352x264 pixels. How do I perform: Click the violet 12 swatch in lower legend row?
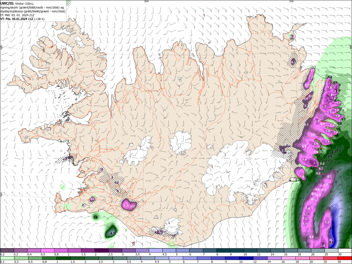(x=260, y=258)
